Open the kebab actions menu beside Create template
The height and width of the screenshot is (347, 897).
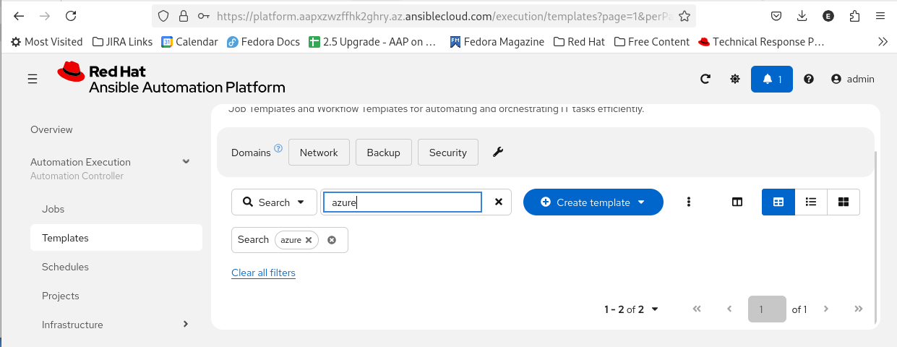(689, 202)
